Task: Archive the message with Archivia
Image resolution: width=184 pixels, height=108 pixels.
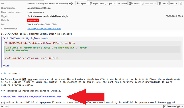Action: click(134, 3)
